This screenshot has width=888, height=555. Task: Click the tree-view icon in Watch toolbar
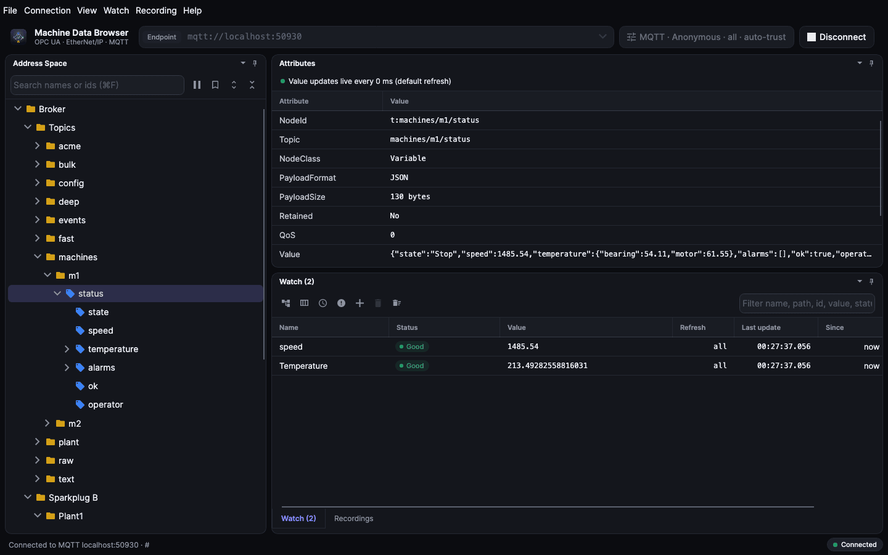point(286,303)
